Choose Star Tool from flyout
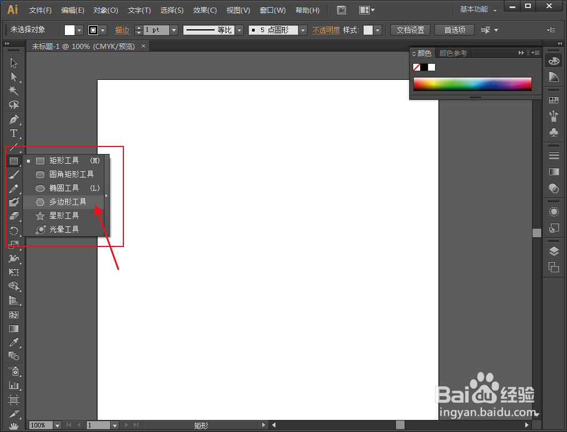 click(64, 215)
